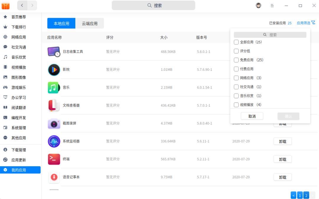This screenshot has width=319, height=199.
Task: Click the 系统监视器 app icon
Action: 54,141
